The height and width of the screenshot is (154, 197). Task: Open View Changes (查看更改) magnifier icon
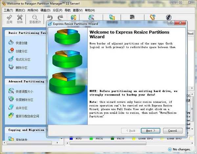[34, 19]
